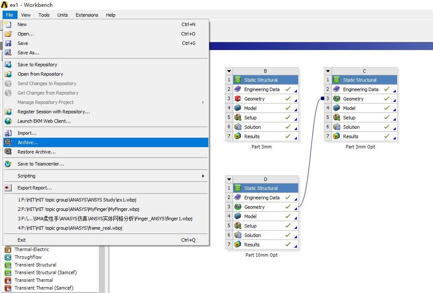433x293 pixels.
Task: Click the Save to Repository icon
Action: pyautogui.click(x=8, y=65)
